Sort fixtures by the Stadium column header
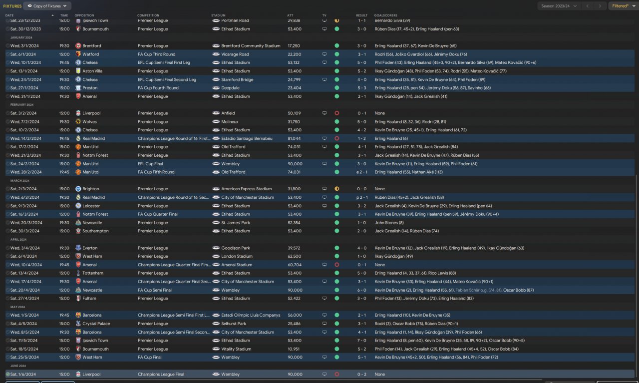 tap(219, 15)
